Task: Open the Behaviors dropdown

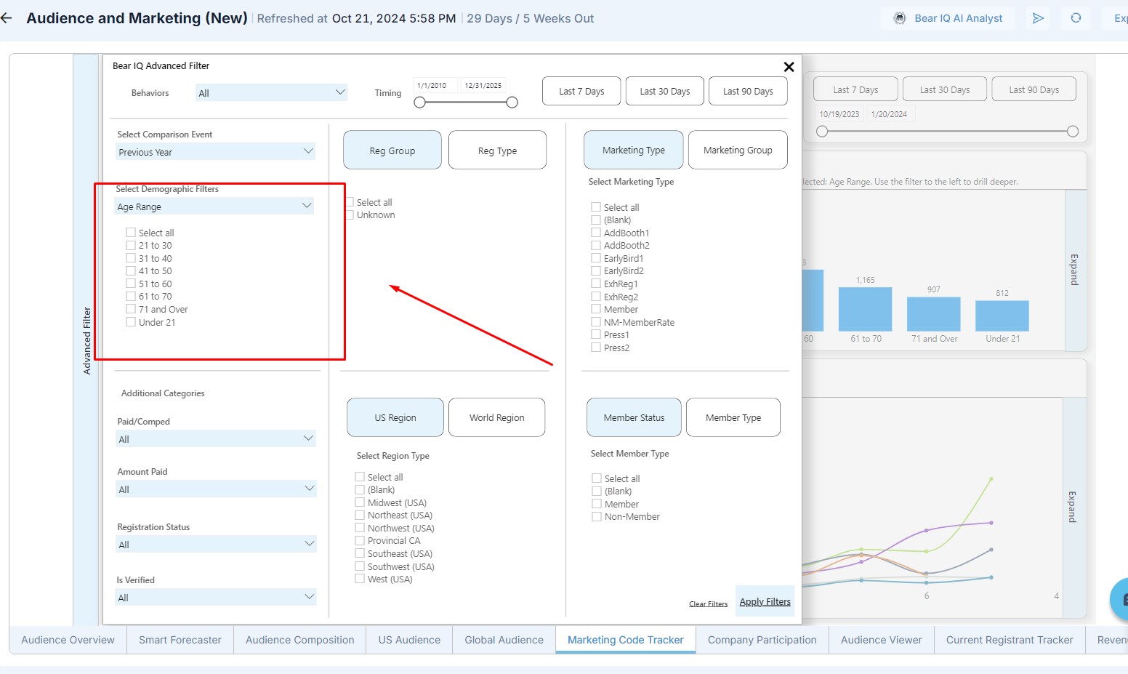Action: (x=272, y=92)
